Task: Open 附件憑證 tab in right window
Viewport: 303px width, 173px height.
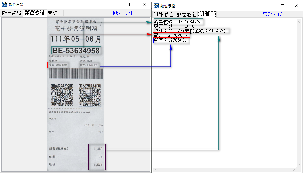Action: pos(163,14)
